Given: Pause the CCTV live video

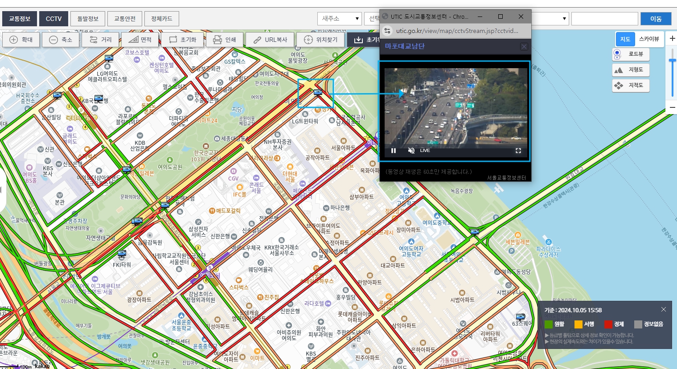Looking at the screenshot, I should pyautogui.click(x=394, y=151).
